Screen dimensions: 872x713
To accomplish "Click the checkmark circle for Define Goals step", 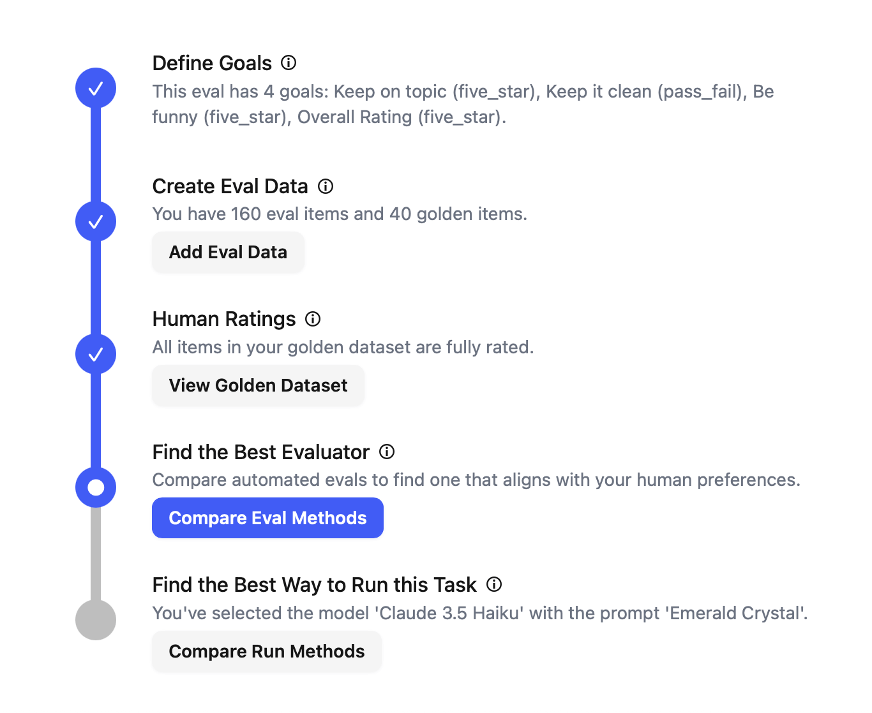I will (96, 88).
